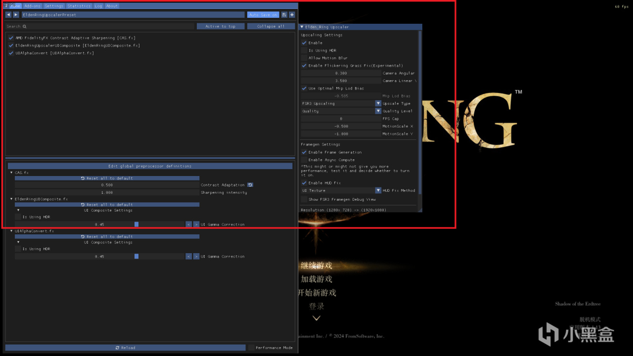Viewport: 633px width, 356px height.
Task: Click Reset all to default under CAS.fx
Action: point(107,178)
